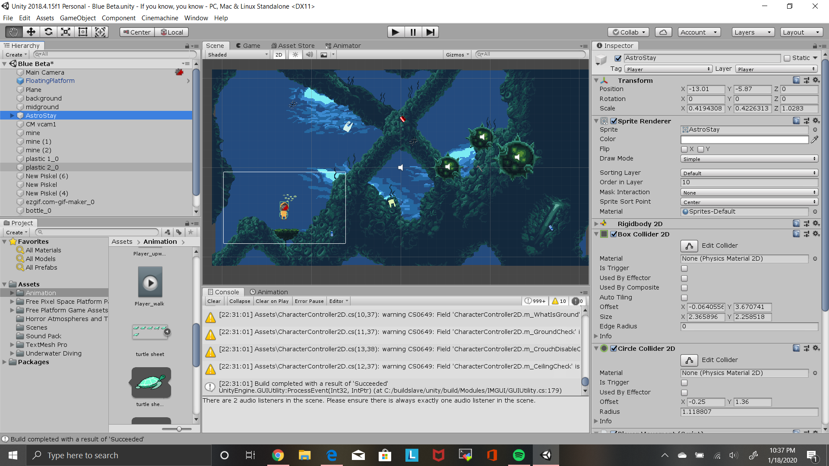Select the Rect Transform tool
Image resolution: width=829 pixels, height=466 pixels.
[83, 32]
